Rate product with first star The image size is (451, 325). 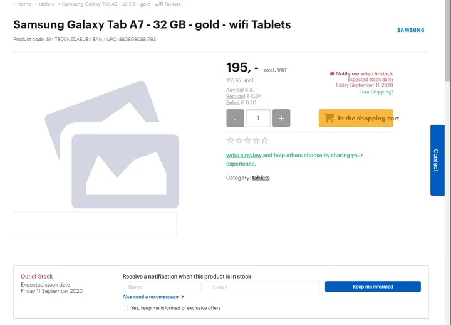coord(230,141)
